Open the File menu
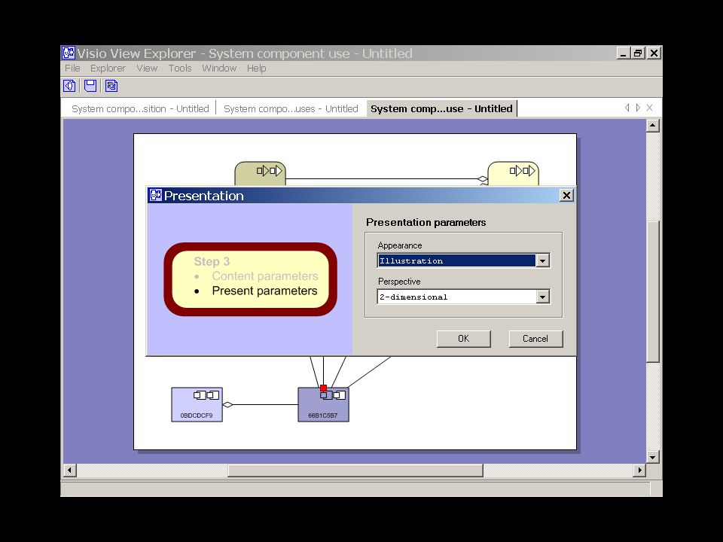This screenshot has height=542, width=723. click(x=72, y=69)
